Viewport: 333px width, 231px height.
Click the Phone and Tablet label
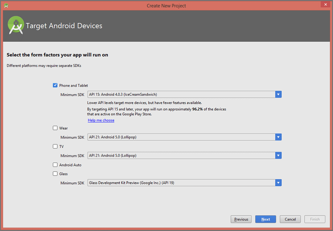click(x=73, y=86)
